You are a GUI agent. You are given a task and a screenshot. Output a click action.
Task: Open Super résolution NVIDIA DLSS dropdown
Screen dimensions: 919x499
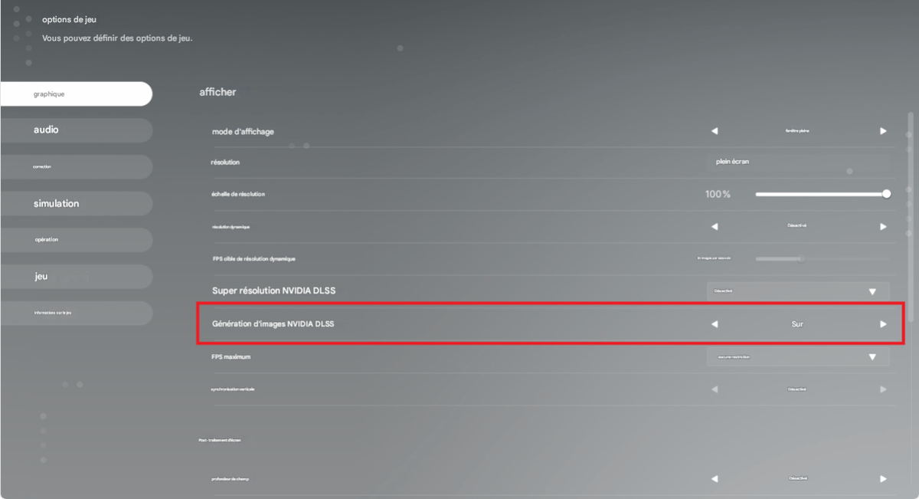797,291
